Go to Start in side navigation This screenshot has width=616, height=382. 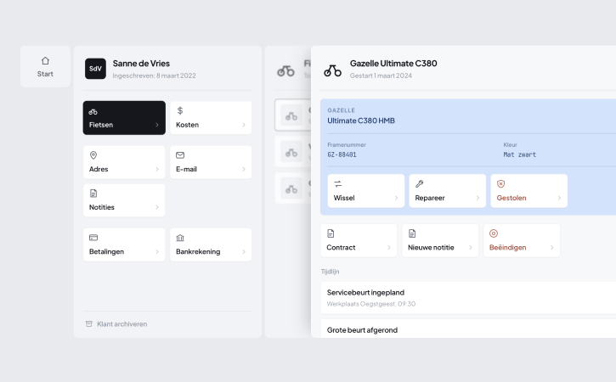[45, 66]
